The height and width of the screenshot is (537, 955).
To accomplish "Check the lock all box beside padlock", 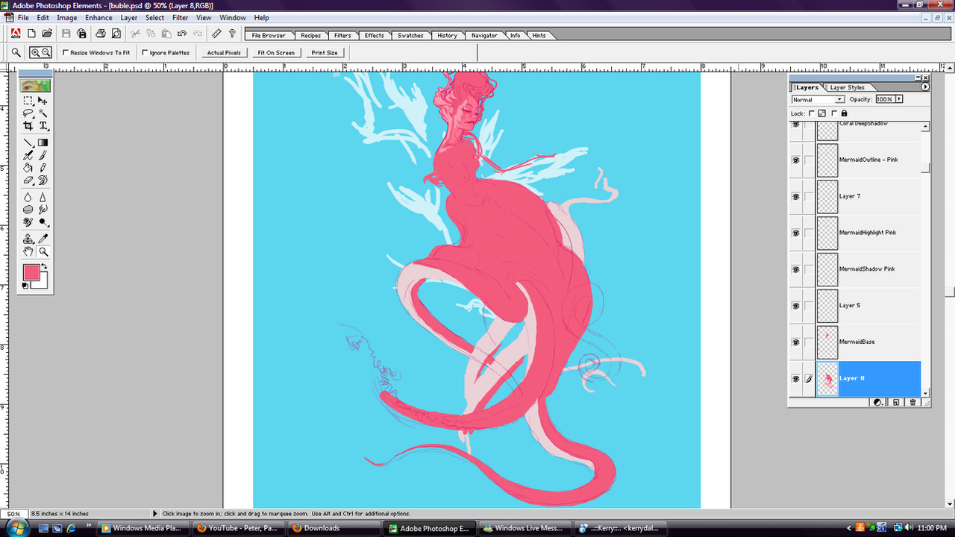I will coord(833,113).
